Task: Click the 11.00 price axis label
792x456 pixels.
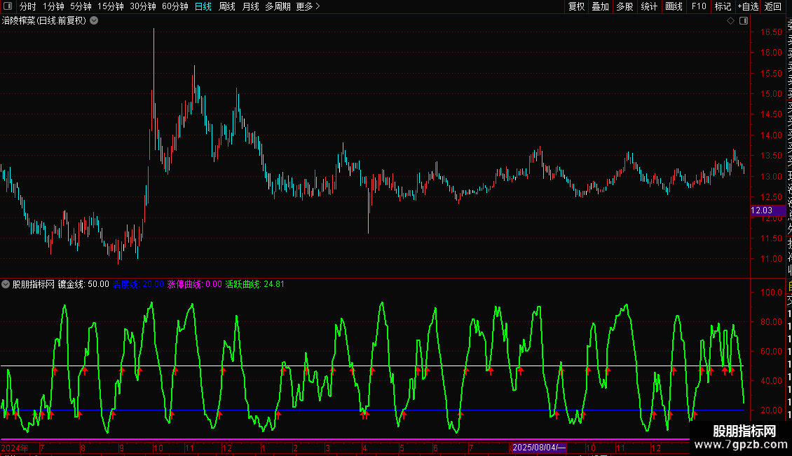Action: pyautogui.click(x=771, y=258)
